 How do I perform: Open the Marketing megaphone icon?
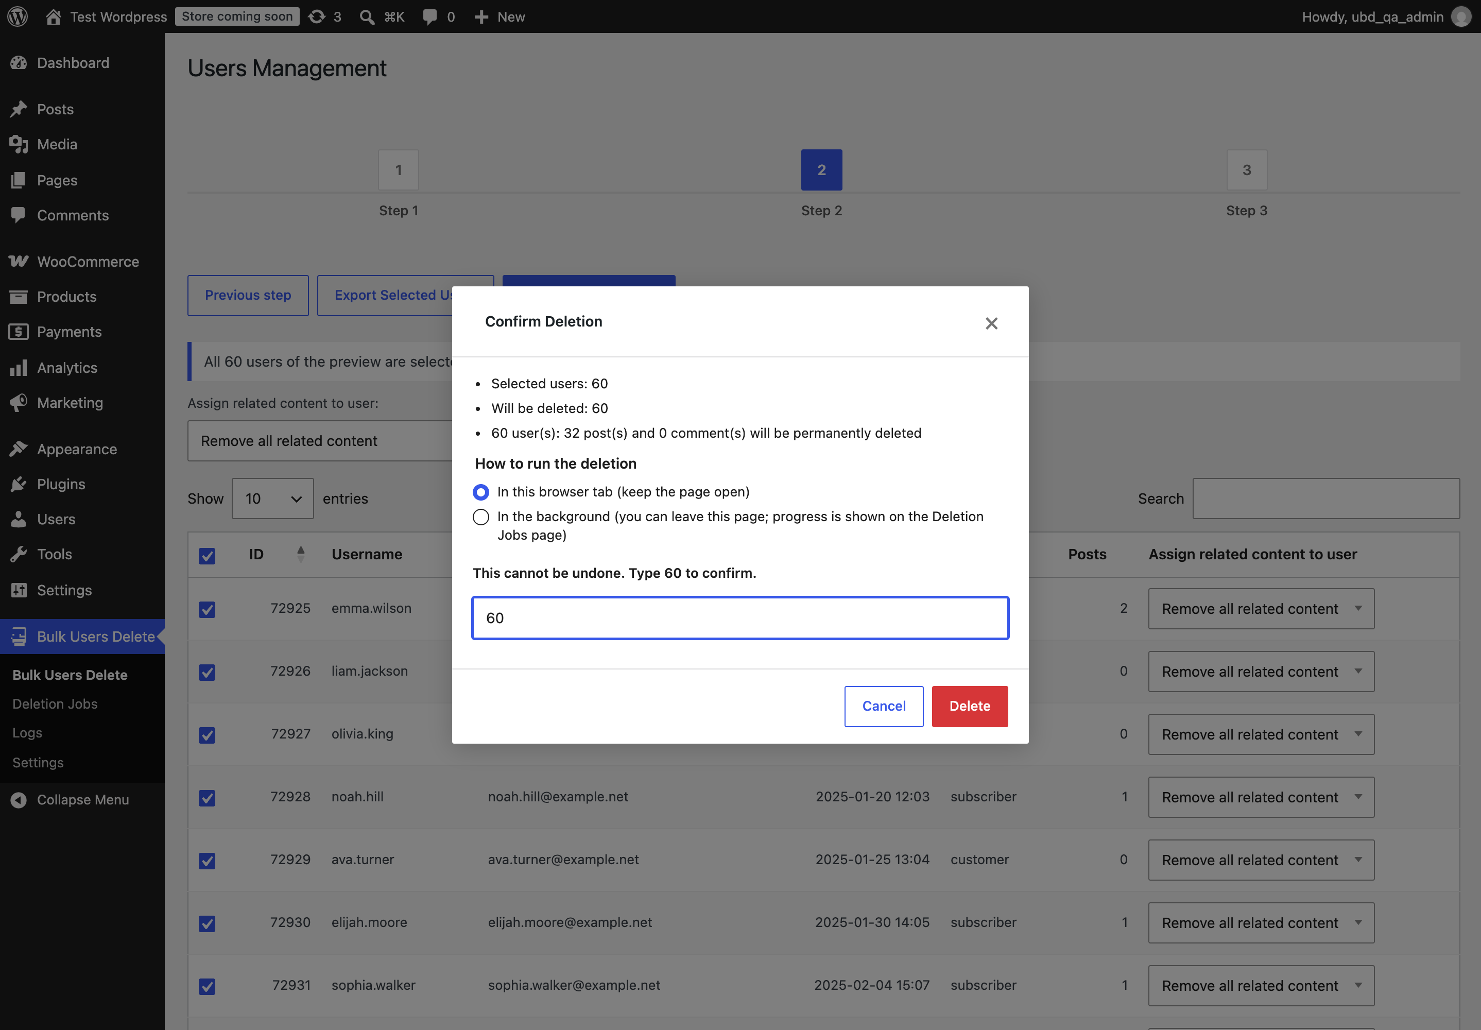[19, 402]
